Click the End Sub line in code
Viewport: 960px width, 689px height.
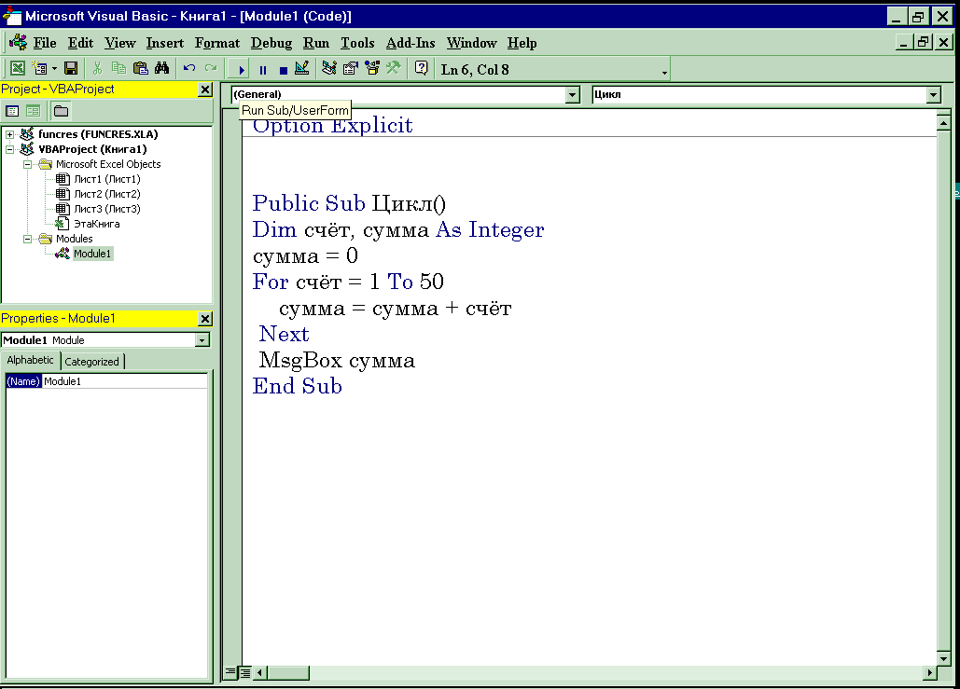point(297,386)
